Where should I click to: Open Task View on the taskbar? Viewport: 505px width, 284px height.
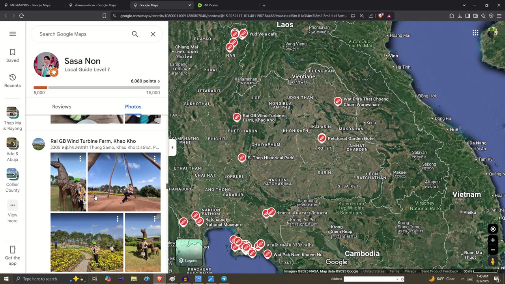click(x=95, y=279)
